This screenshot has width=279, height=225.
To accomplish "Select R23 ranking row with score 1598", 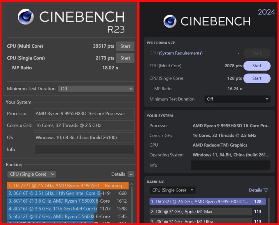I will click(68, 209).
